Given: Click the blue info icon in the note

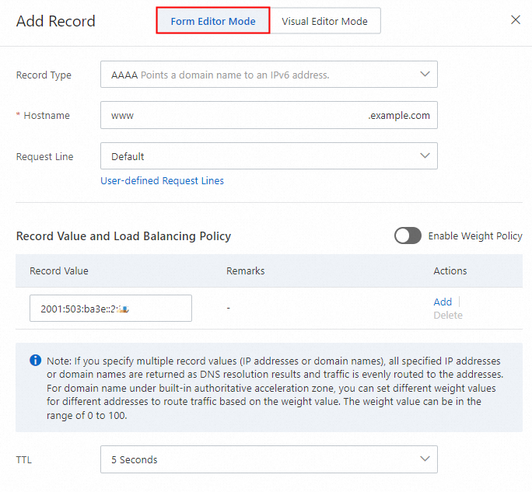Looking at the screenshot, I should click(x=35, y=361).
